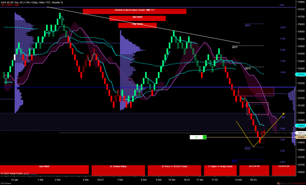Click the order quantity marker showing 20
306x185 pixels.
point(196,137)
